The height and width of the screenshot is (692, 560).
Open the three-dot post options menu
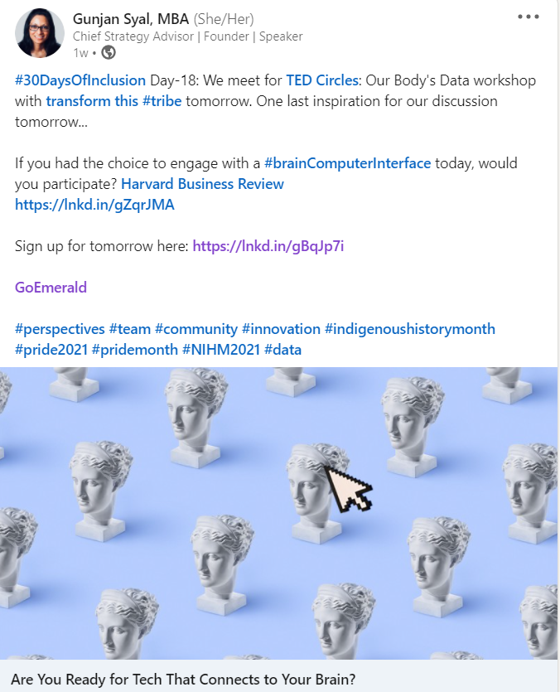coord(529,17)
